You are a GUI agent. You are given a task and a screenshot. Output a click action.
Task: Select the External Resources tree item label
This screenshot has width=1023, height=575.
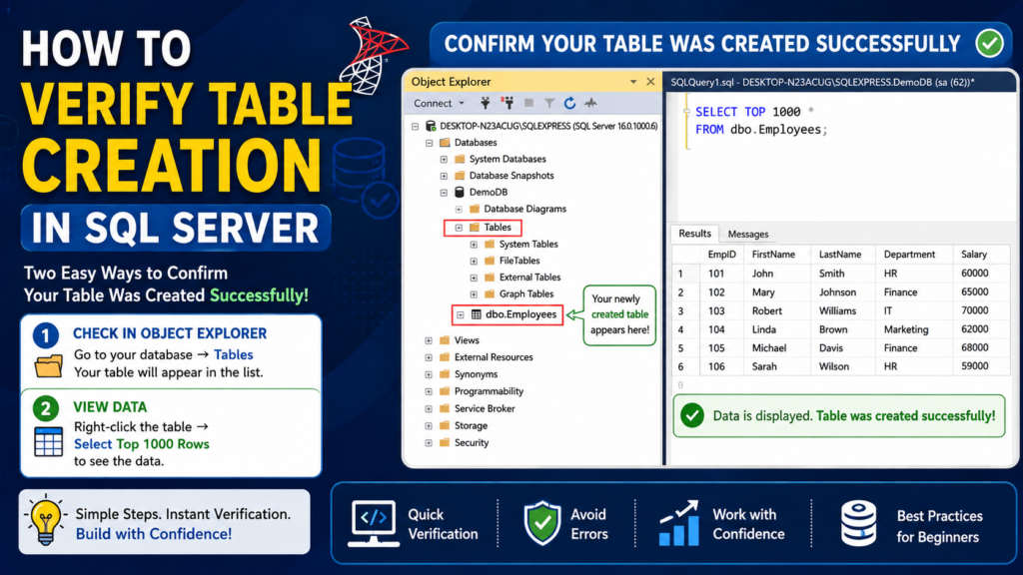(494, 357)
